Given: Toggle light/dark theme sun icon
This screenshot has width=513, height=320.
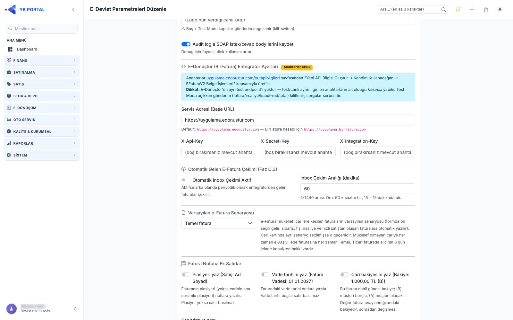Looking at the screenshot, I should pyautogui.click(x=500, y=10).
